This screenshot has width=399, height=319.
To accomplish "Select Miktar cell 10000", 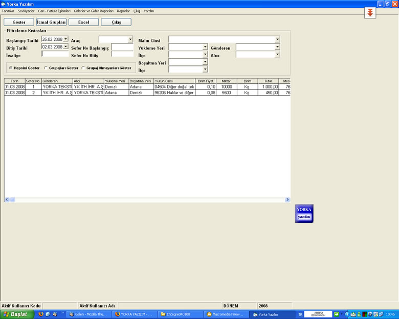I will coord(227,87).
